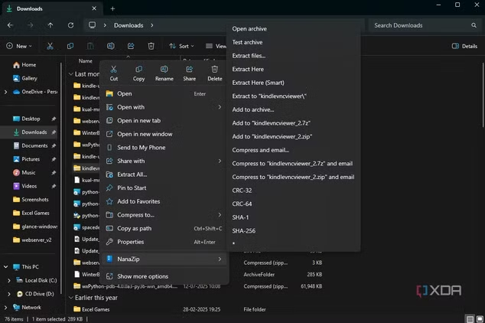Expand the Network tree node

(x=5, y=307)
